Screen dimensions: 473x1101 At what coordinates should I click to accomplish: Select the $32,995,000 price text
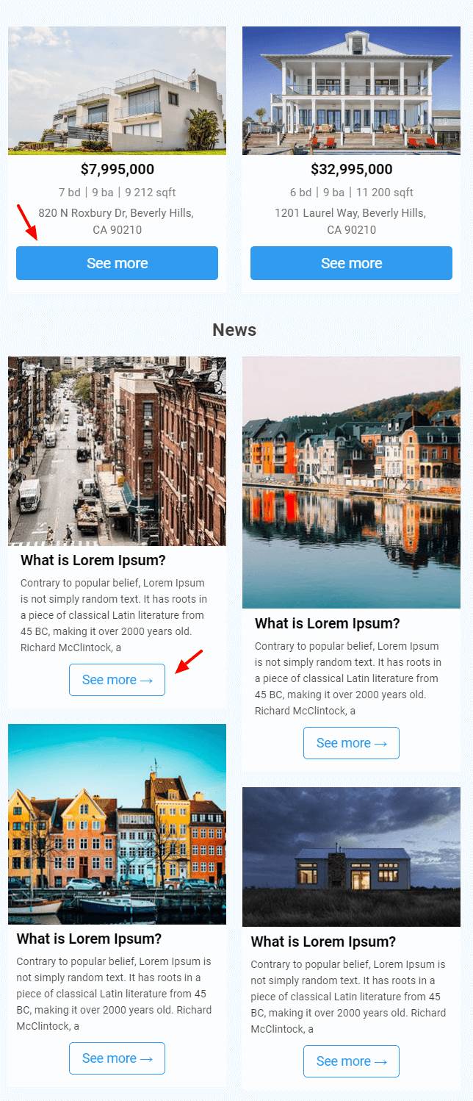(x=352, y=170)
